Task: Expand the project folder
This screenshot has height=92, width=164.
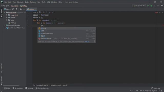Action: [7, 18]
